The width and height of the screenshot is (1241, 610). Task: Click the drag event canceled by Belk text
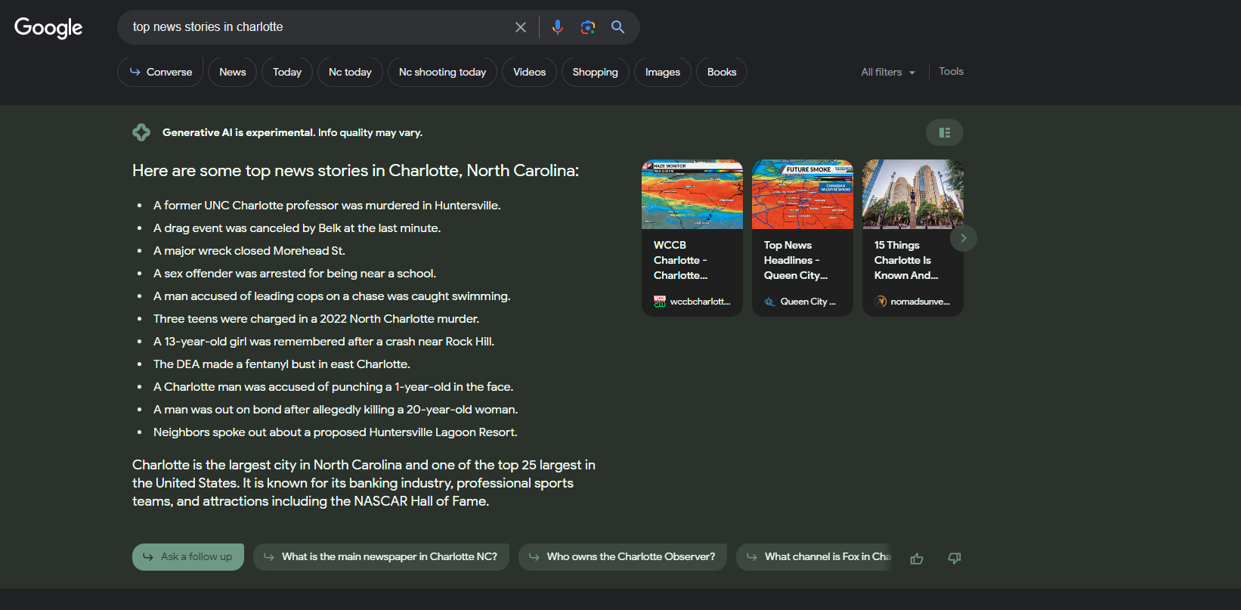point(297,228)
